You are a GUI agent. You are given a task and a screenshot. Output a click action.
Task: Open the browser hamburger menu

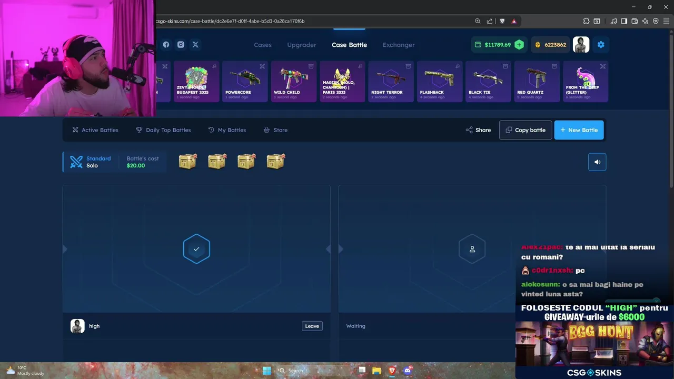coord(666,21)
